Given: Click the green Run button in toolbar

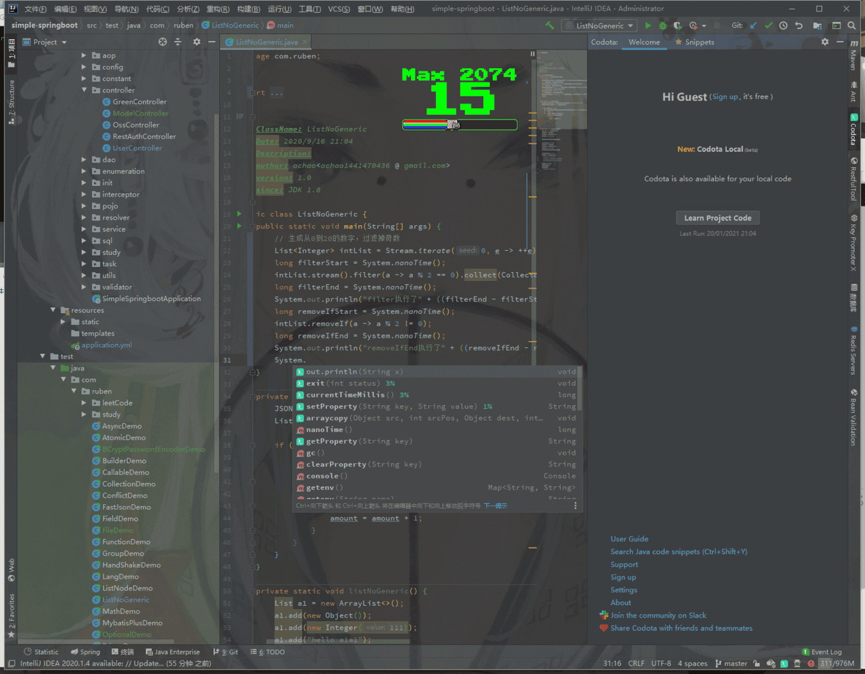Looking at the screenshot, I should [648, 26].
